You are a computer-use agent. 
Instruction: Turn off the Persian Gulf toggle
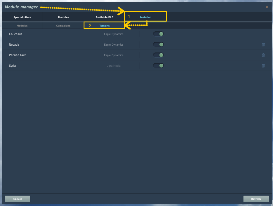point(158,55)
